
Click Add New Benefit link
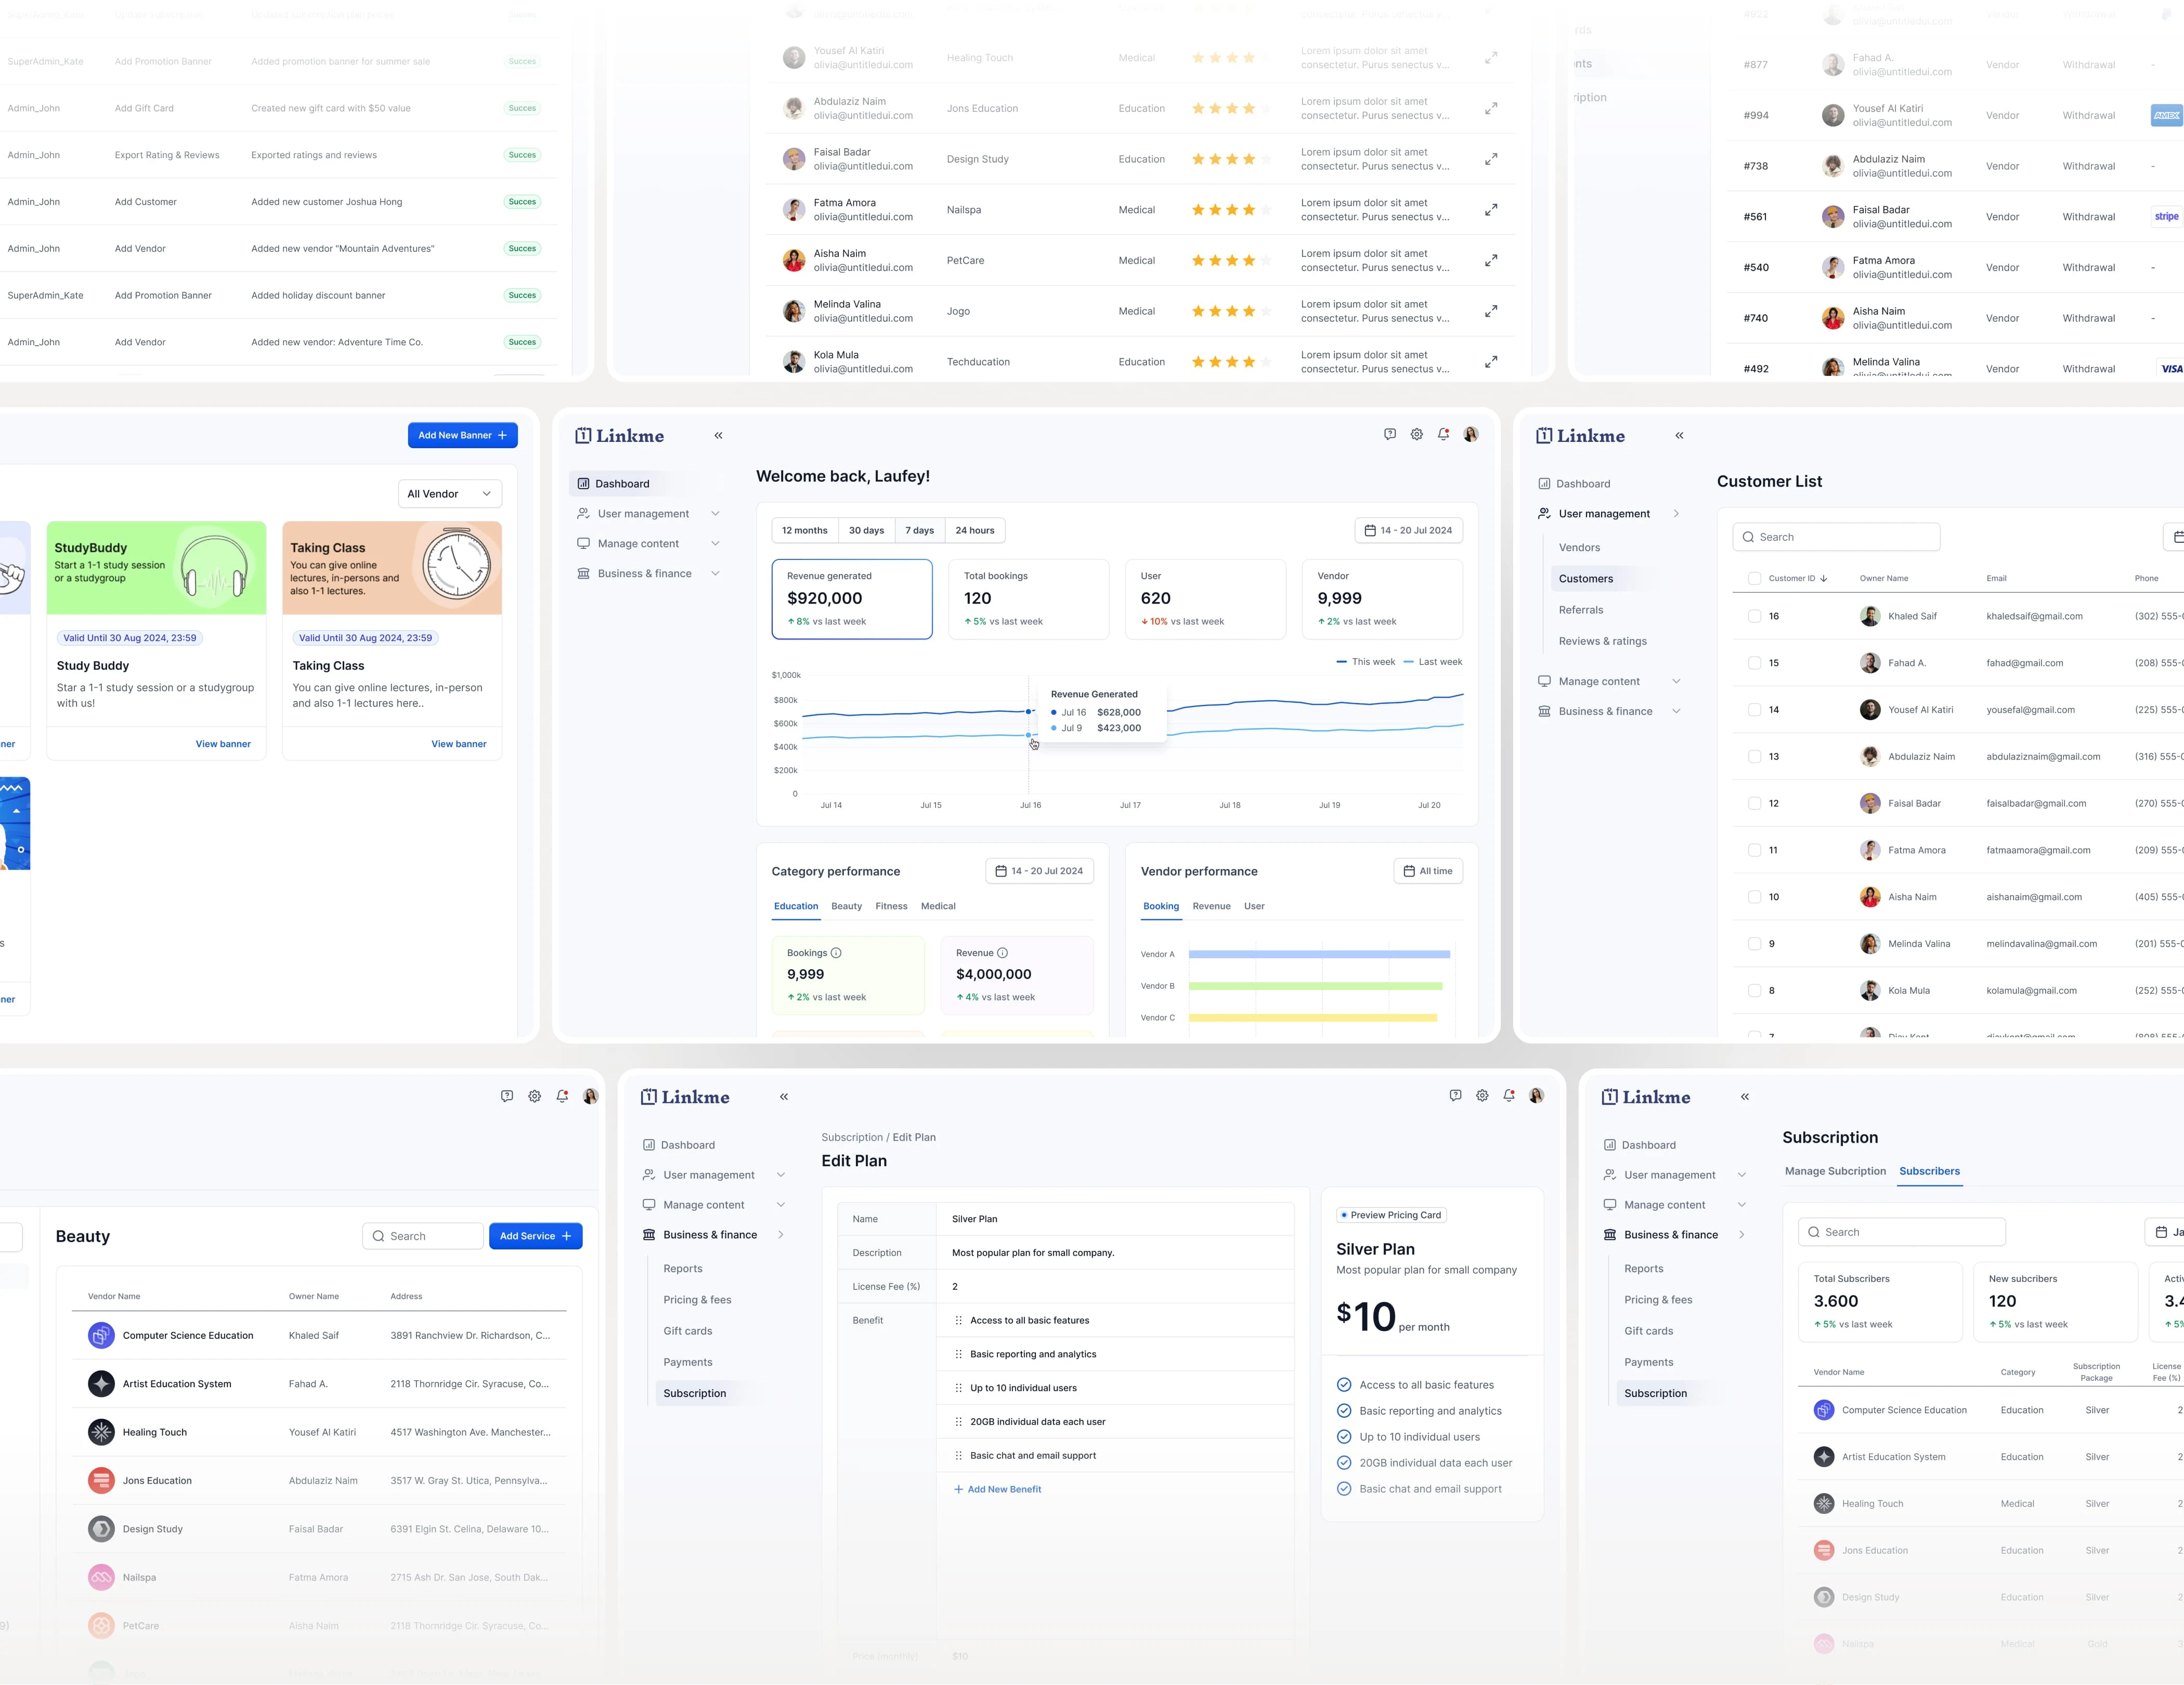pyautogui.click(x=998, y=1489)
